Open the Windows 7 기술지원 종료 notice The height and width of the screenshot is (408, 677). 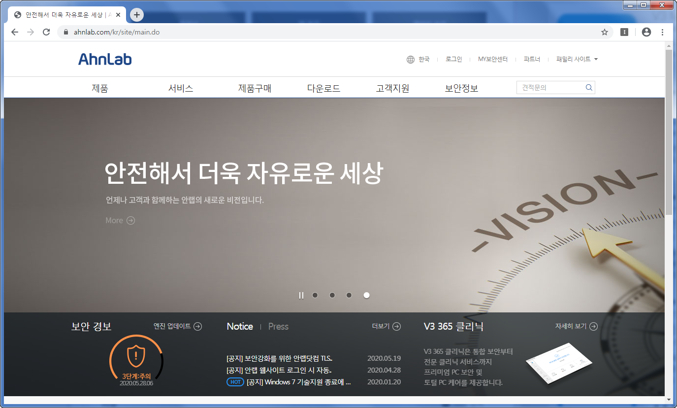pos(299,382)
